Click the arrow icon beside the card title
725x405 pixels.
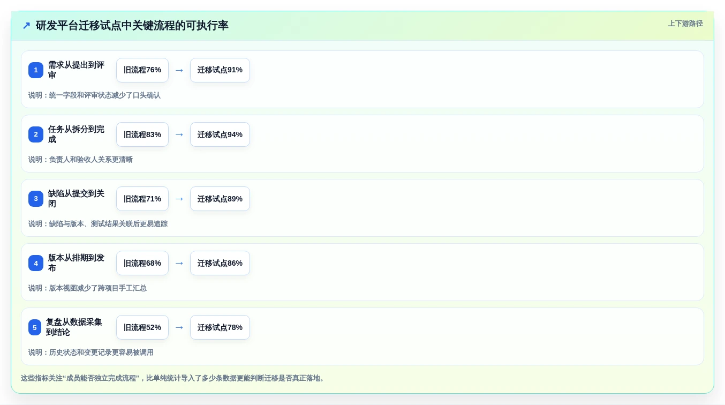click(26, 26)
